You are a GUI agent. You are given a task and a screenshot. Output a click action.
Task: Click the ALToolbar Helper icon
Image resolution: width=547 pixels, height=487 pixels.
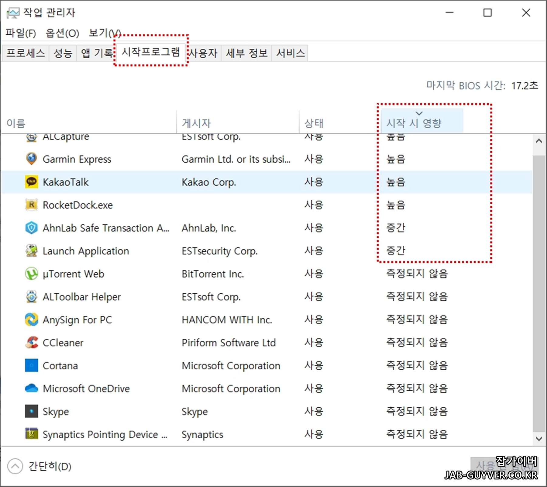[31, 297]
